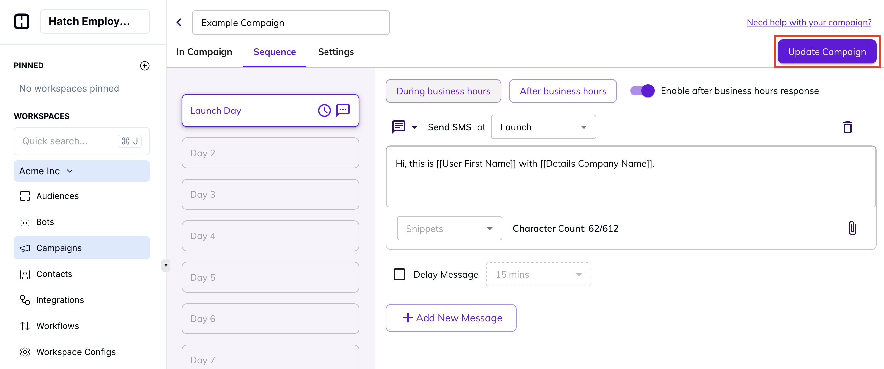Image resolution: width=884 pixels, height=369 pixels.
Task: Open the message type dropdown arrow
Action: coord(415,127)
